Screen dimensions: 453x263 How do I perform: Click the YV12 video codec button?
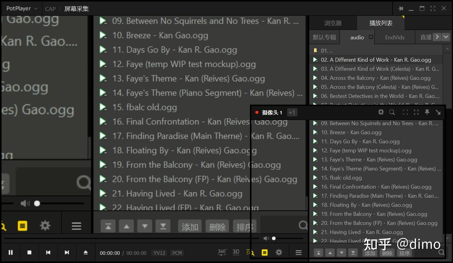(x=159, y=253)
